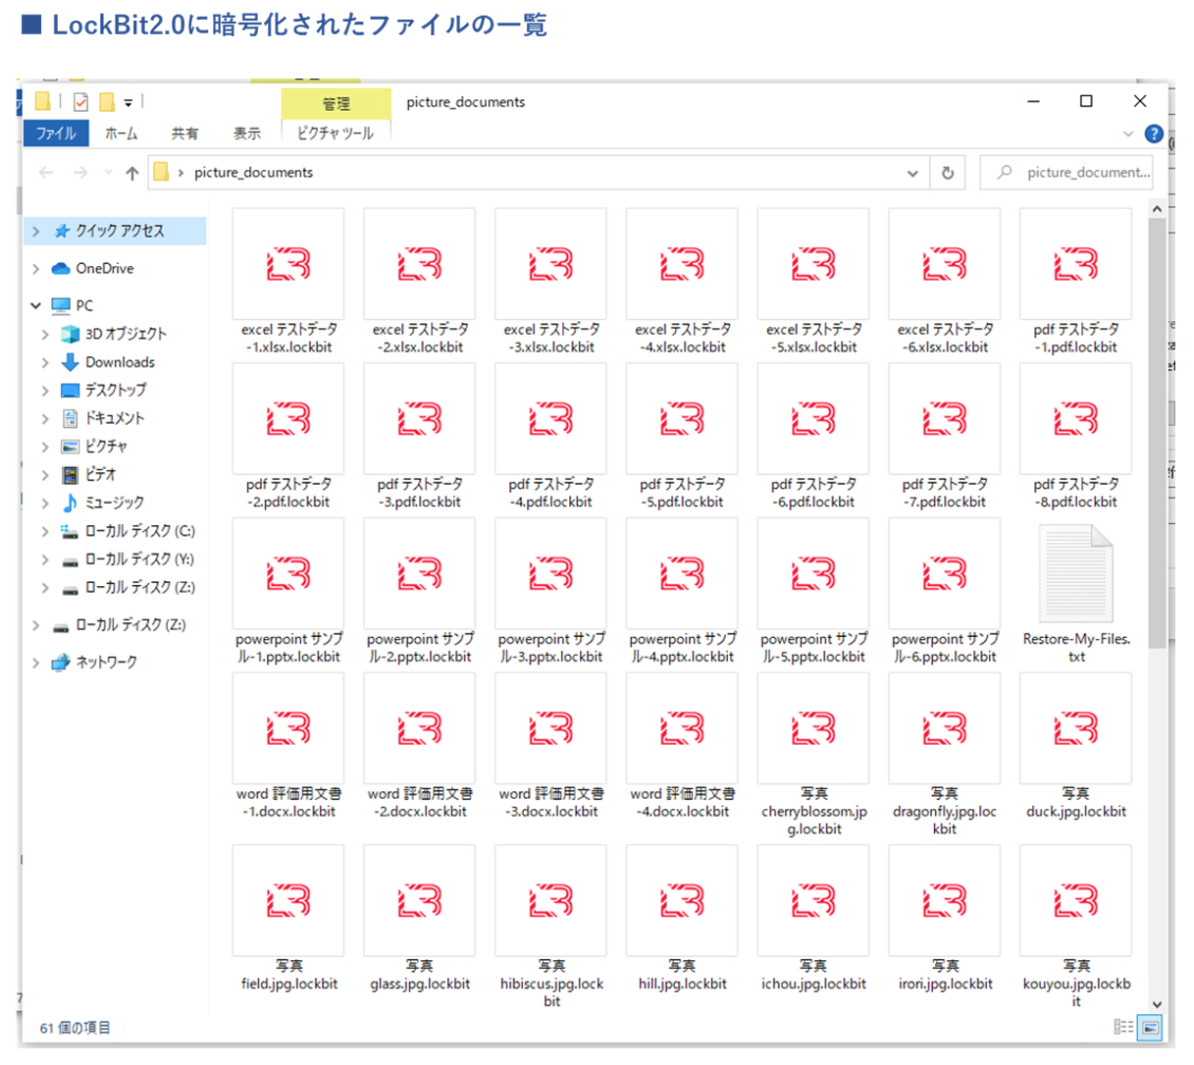
Task: Select クイック アクセス in the sidebar
Action: pyautogui.click(x=120, y=231)
